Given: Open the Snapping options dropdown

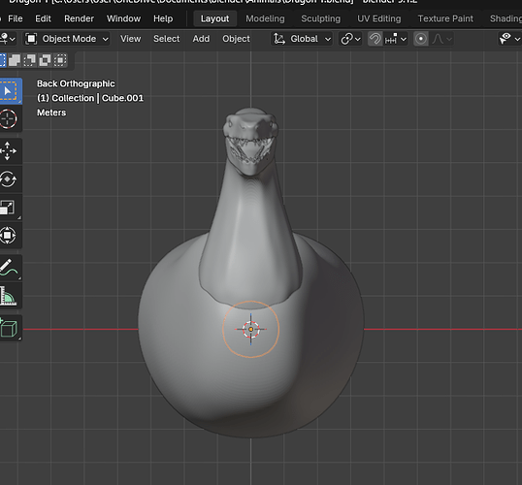Looking at the screenshot, I should tap(396, 39).
